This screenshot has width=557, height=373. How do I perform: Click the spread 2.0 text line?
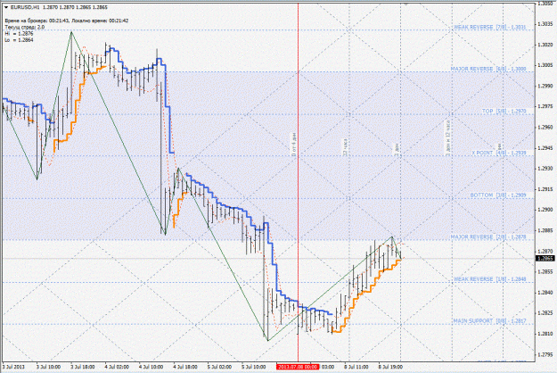25,27
